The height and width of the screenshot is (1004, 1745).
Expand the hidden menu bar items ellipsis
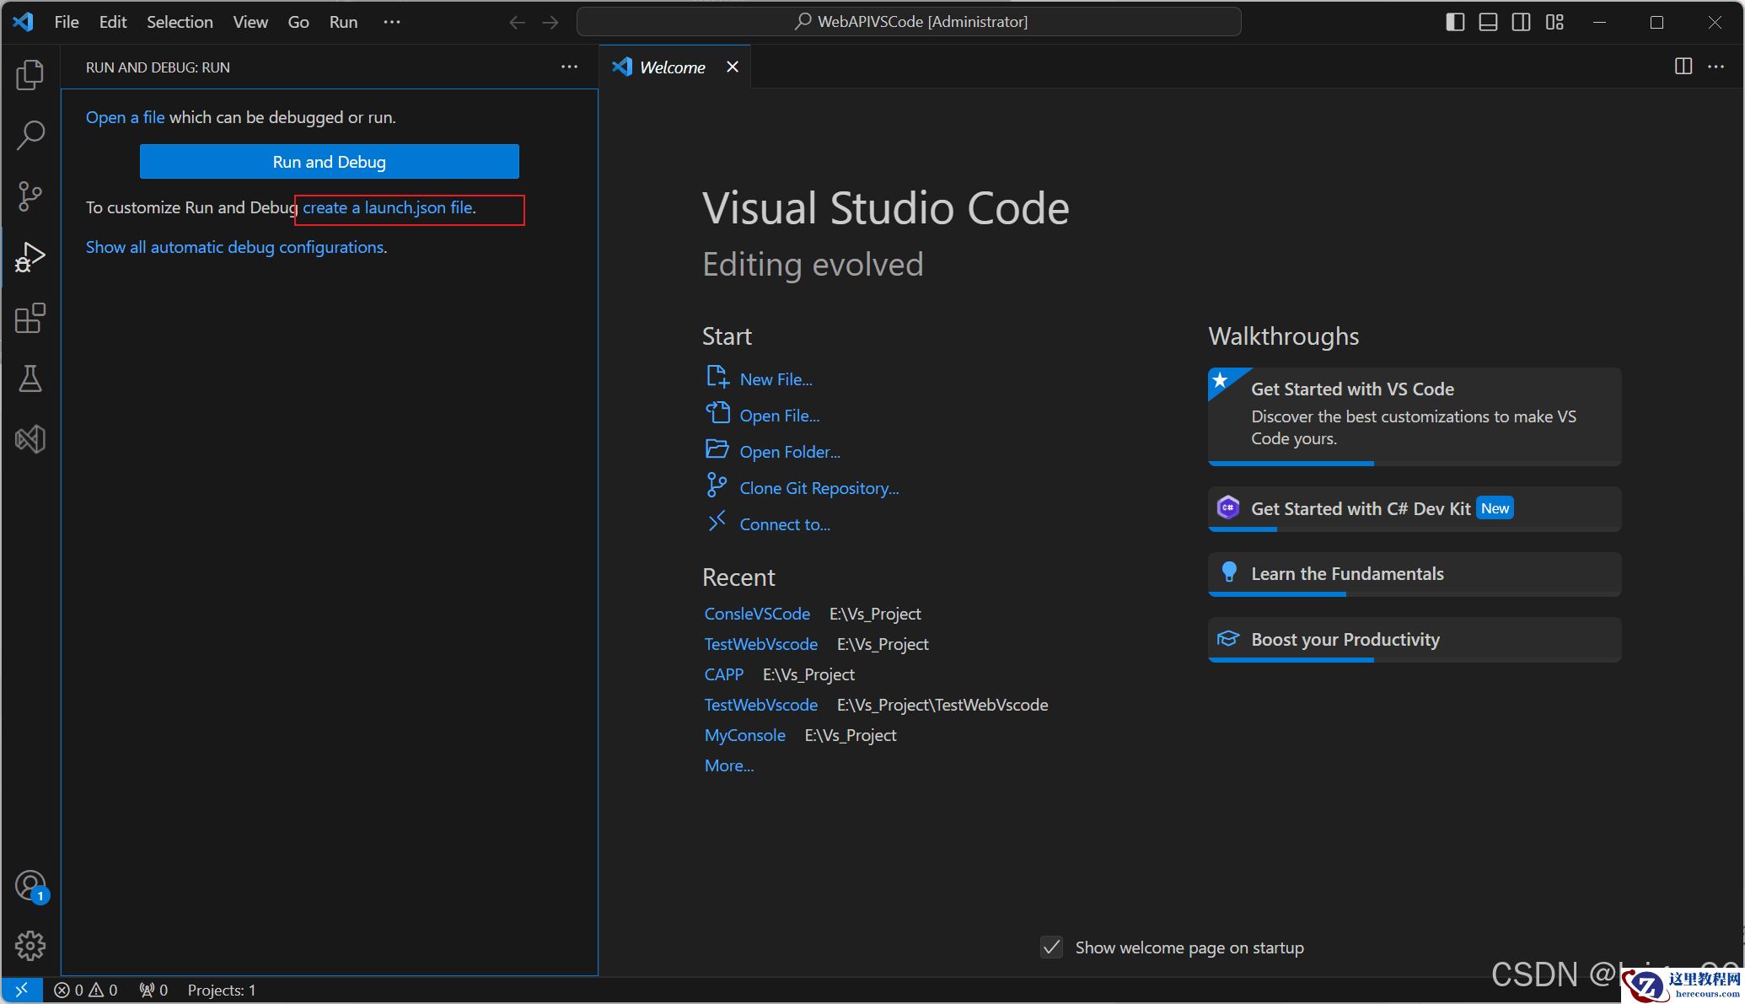coord(391,22)
